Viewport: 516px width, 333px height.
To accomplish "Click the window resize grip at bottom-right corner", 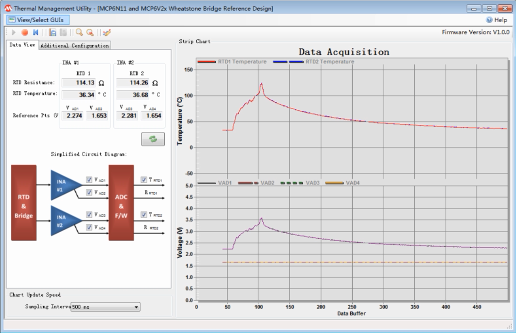I will click(x=510, y=326).
